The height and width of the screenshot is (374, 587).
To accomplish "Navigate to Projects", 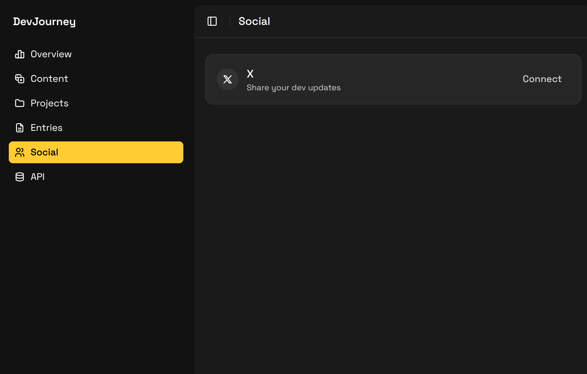I will pyautogui.click(x=96, y=103).
